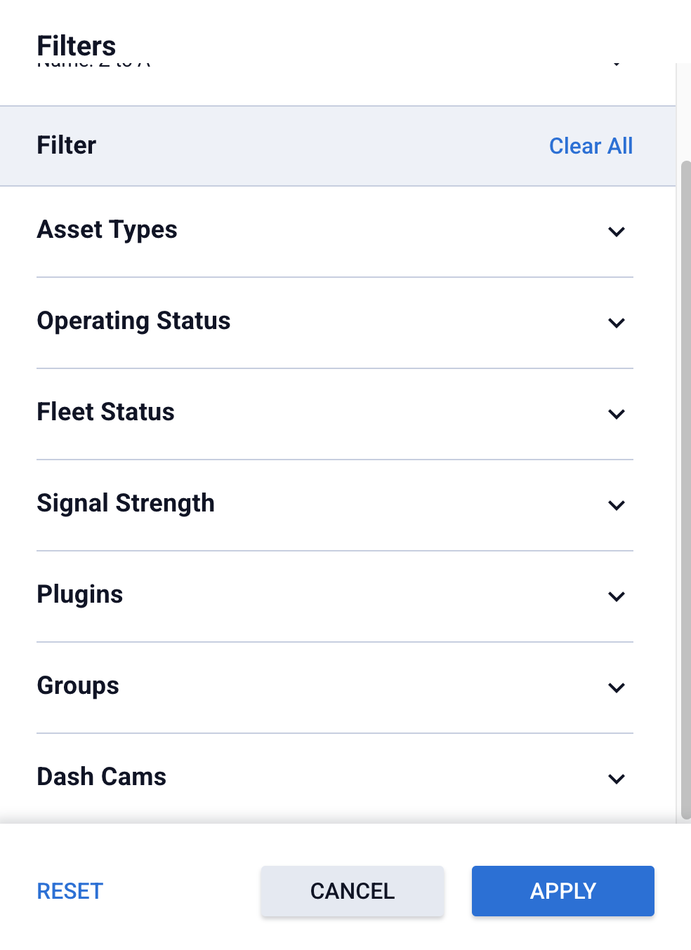Image resolution: width=691 pixels, height=950 pixels.
Task: Click the vertical scrollbar thumb
Action: click(686, 490)
